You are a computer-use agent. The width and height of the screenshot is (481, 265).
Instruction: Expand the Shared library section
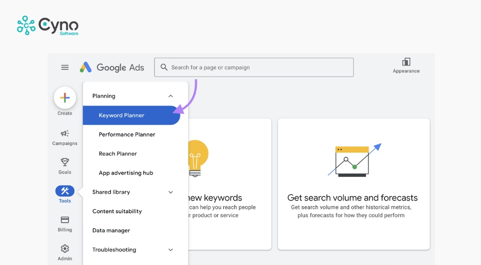click(170, 192)
